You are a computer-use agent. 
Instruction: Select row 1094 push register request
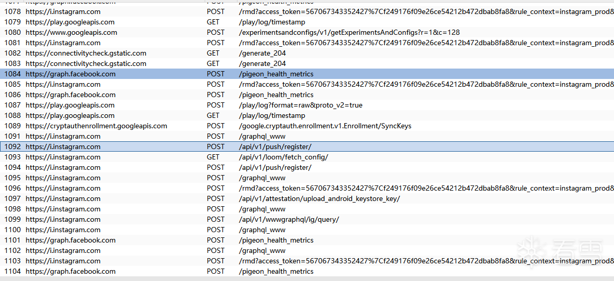307,167
